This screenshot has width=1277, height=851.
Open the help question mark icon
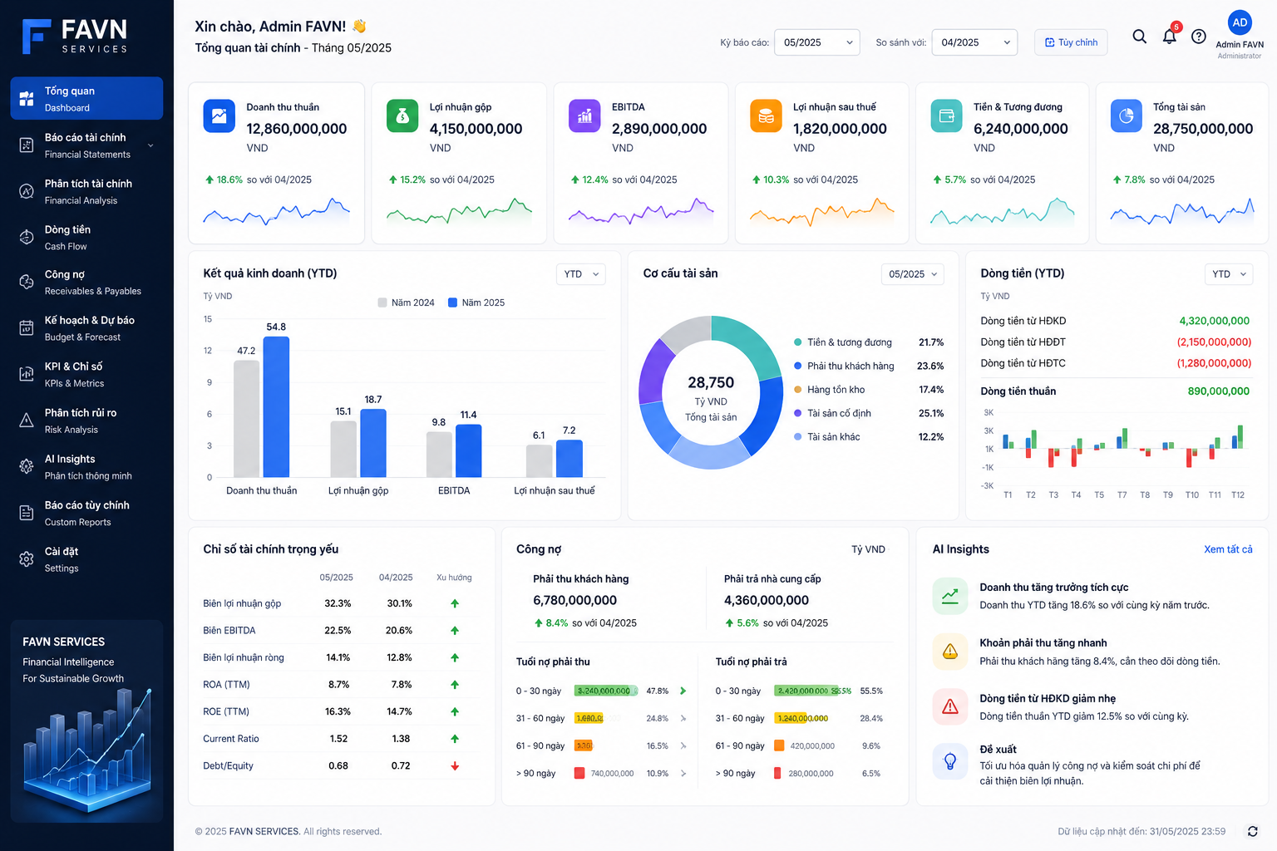click(1199, 37)
